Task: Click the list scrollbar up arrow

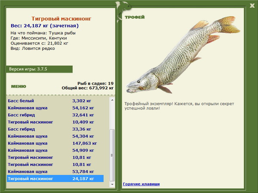Action: coord(112,100)
